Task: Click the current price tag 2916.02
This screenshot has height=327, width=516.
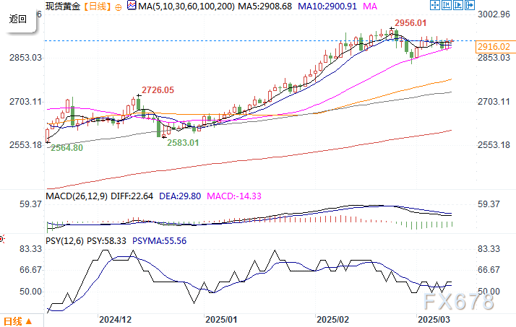Action: 495,47
